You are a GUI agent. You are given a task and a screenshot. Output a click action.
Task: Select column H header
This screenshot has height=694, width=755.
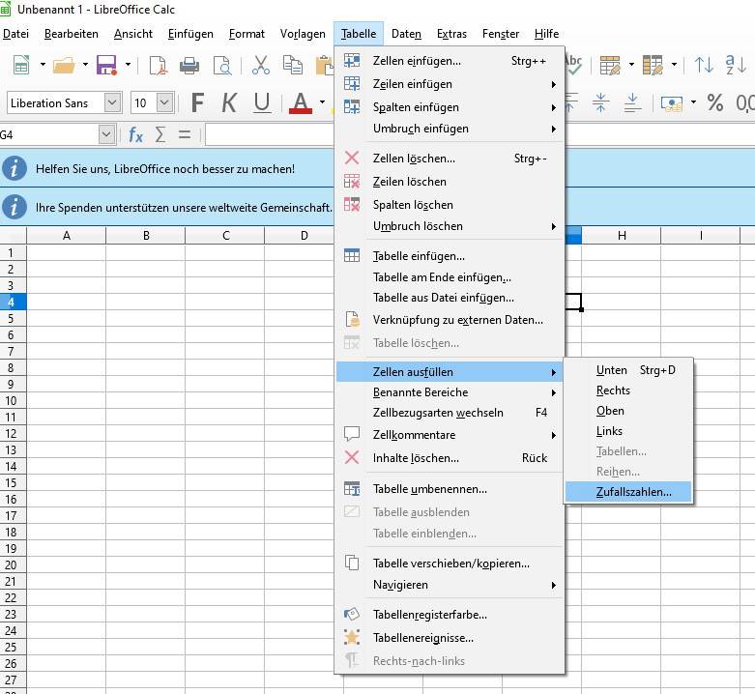622,235
